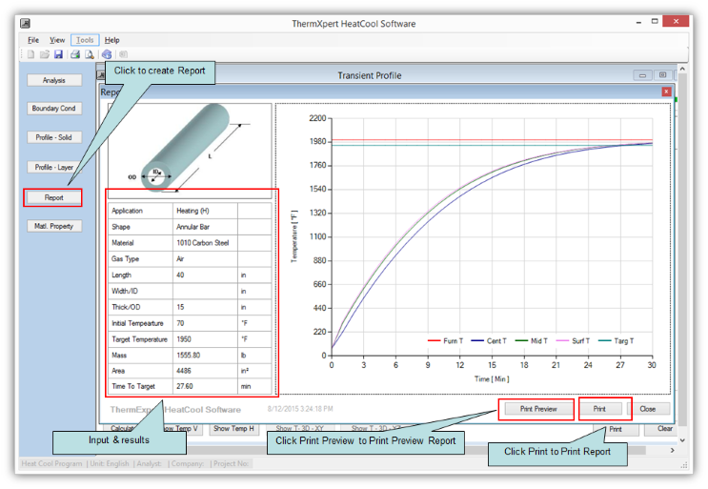The width and height of the screenshot is (708, 489).
Task: Click 'Heat Cool Program' in the status bar
Action: pyautogui.click(x=51, y=463)
